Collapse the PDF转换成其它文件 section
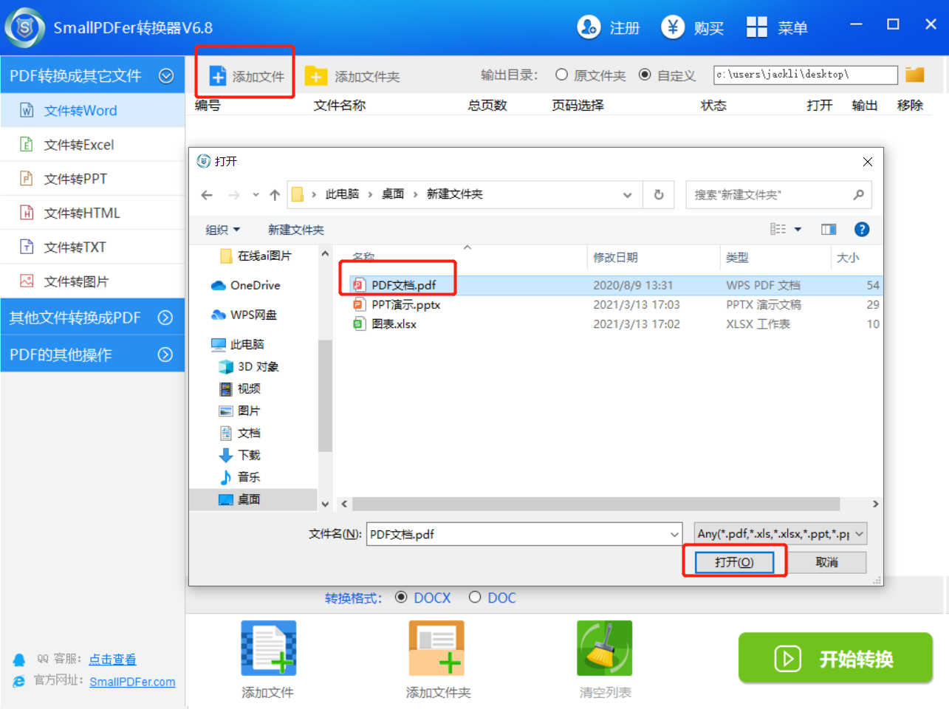The height and width of the screenshot is (709, 949). 166,75
